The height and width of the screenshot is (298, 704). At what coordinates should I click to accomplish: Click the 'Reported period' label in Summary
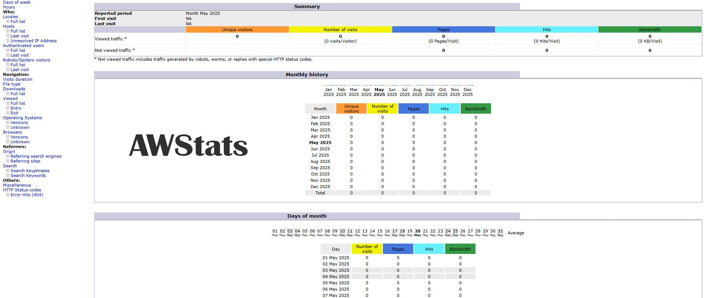pos(113,13)
